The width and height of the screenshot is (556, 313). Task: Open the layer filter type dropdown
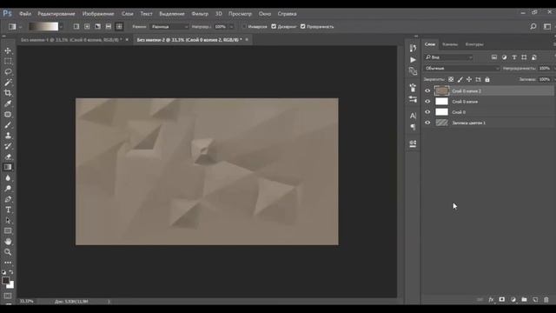coord(449,57)
